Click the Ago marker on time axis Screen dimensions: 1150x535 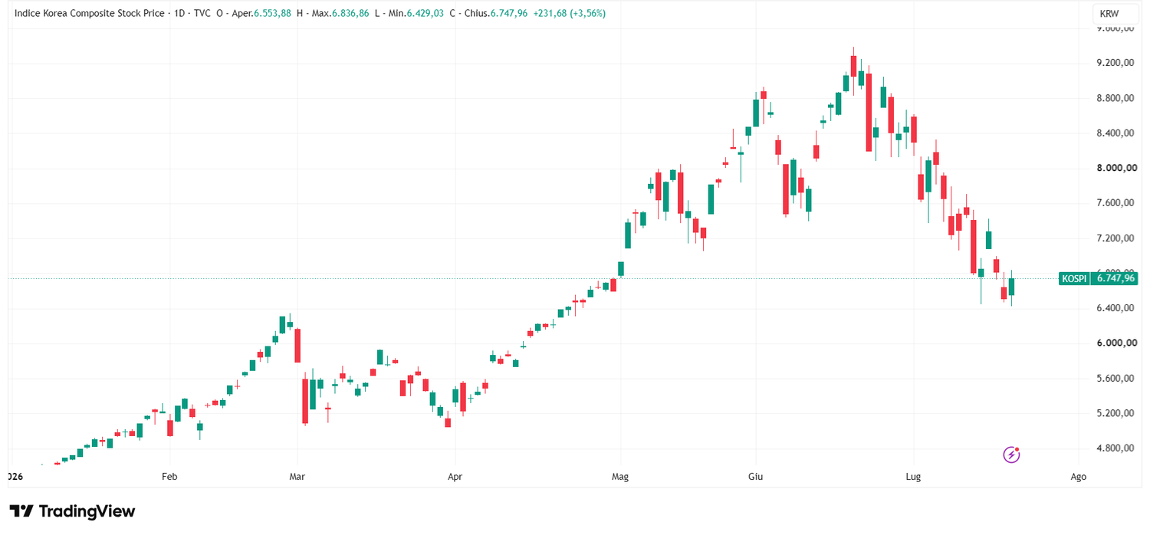pos(1078,477)
